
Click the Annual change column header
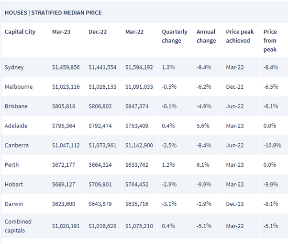coord(206,36)
